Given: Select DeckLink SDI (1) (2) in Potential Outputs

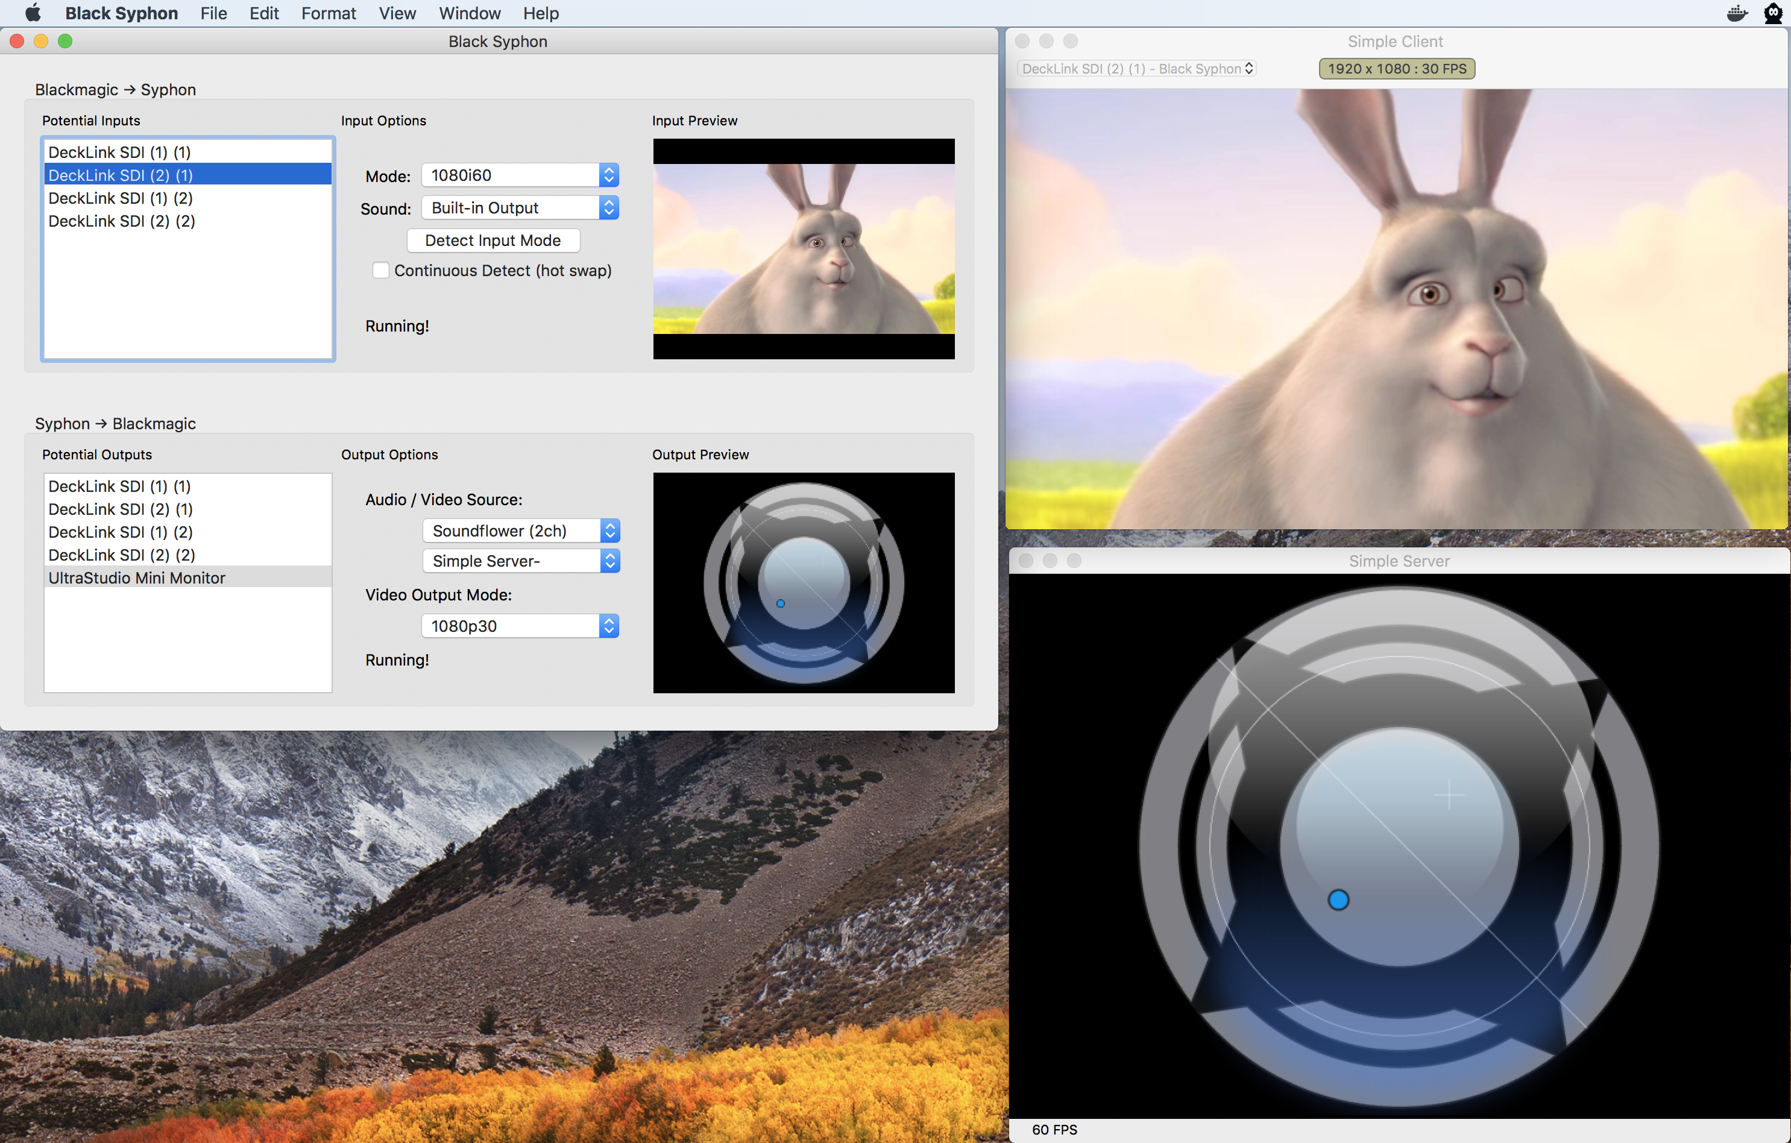Looking at the screenshot, I should [x=187, y=532].
